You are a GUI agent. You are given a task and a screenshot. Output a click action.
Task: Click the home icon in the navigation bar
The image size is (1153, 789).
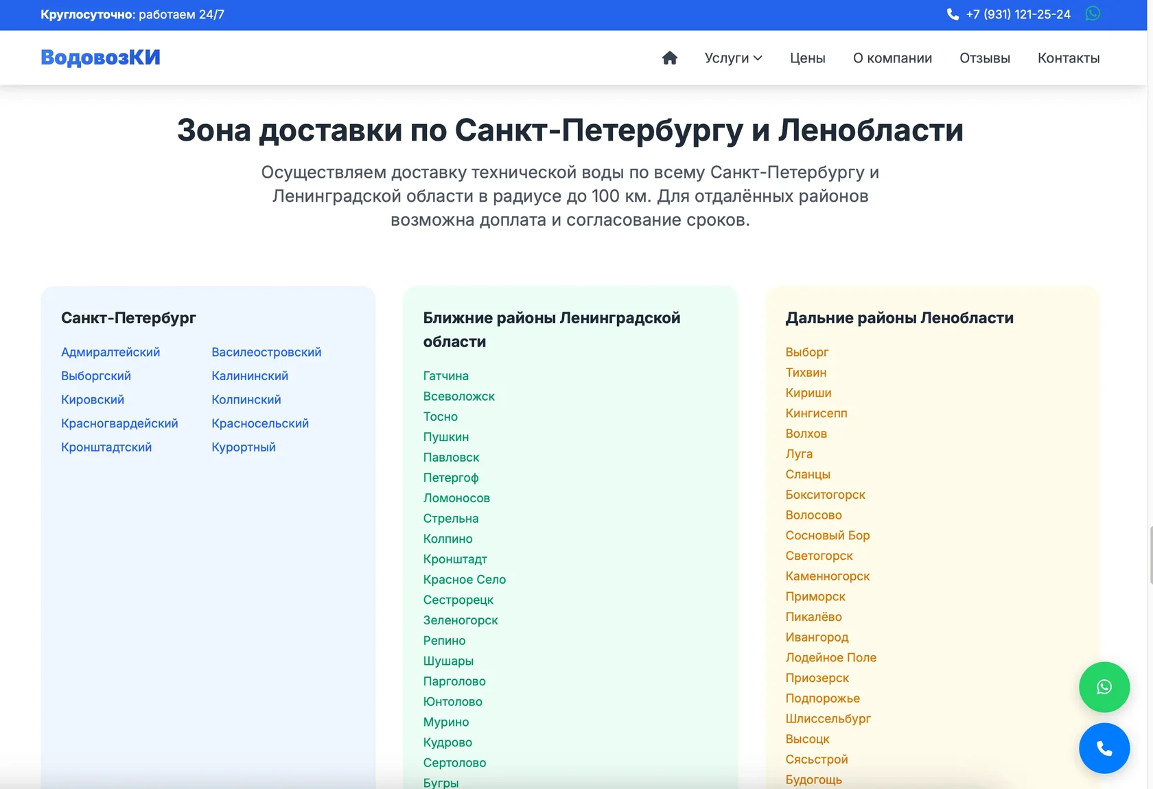coord(670,58)
